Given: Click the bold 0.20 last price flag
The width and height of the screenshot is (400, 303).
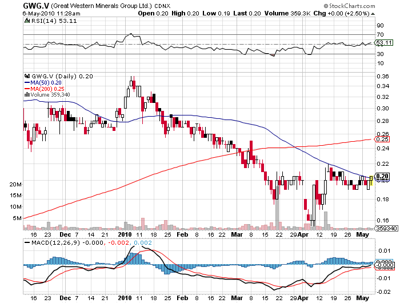Looking at the screenshot, I should [382, 176].
